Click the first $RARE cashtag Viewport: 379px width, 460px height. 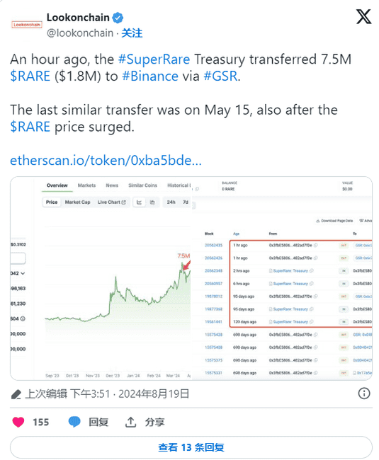pos(30,76)
